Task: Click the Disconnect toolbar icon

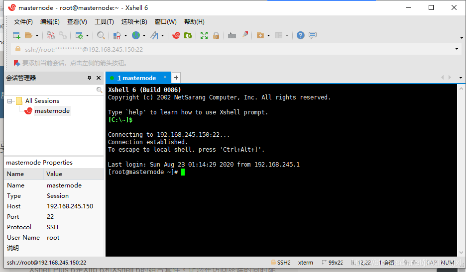Action: (x=50, y=35)
